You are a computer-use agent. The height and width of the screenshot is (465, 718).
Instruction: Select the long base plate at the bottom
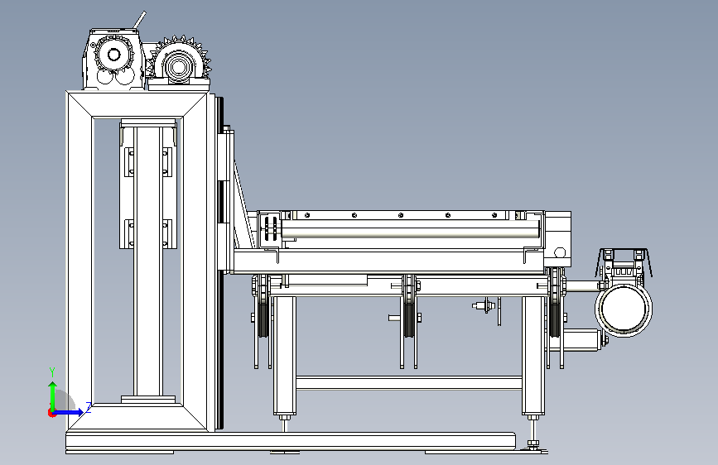tap(291, 440)
